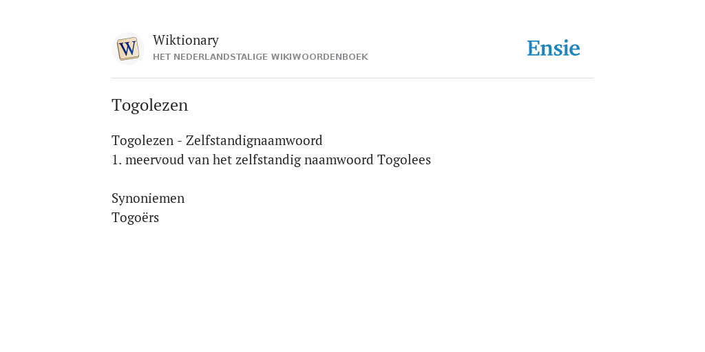Image resolution: width=705 pixels, height=352 pixels.
Task: Click the word NEDERLANDSTALIGE in subtitle
Action: pos(220,57)
